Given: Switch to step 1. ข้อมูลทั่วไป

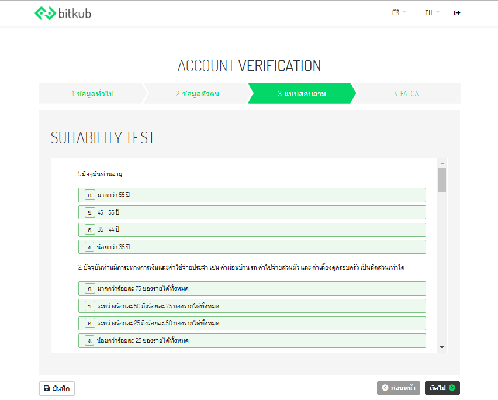Looking at the screenshot, I should tap(92, 94).
